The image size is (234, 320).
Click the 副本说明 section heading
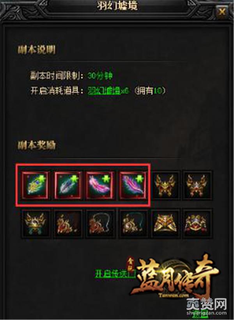coord(37,50)
